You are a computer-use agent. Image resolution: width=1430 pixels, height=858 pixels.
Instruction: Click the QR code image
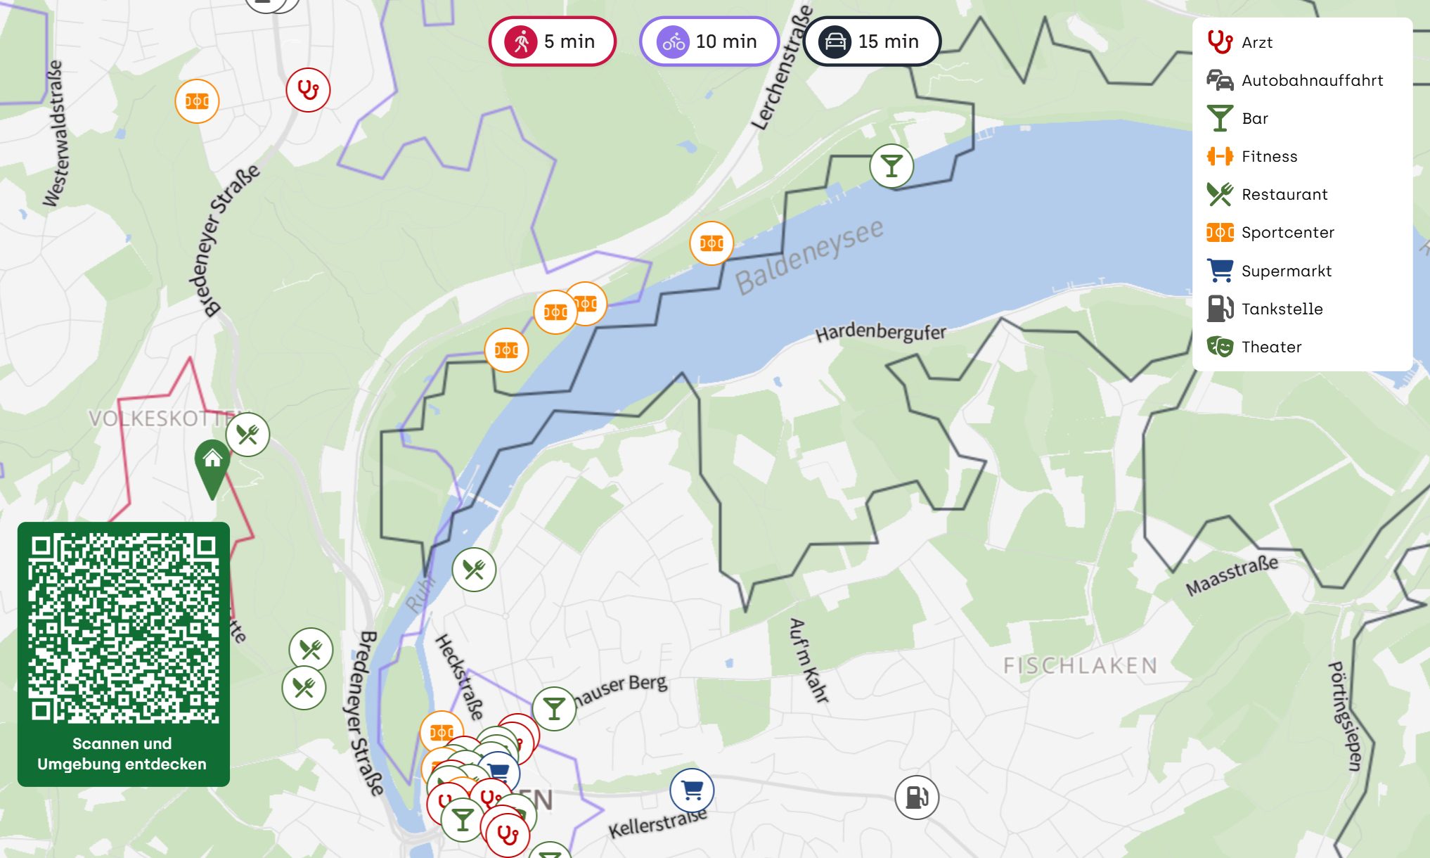[123, 628]
